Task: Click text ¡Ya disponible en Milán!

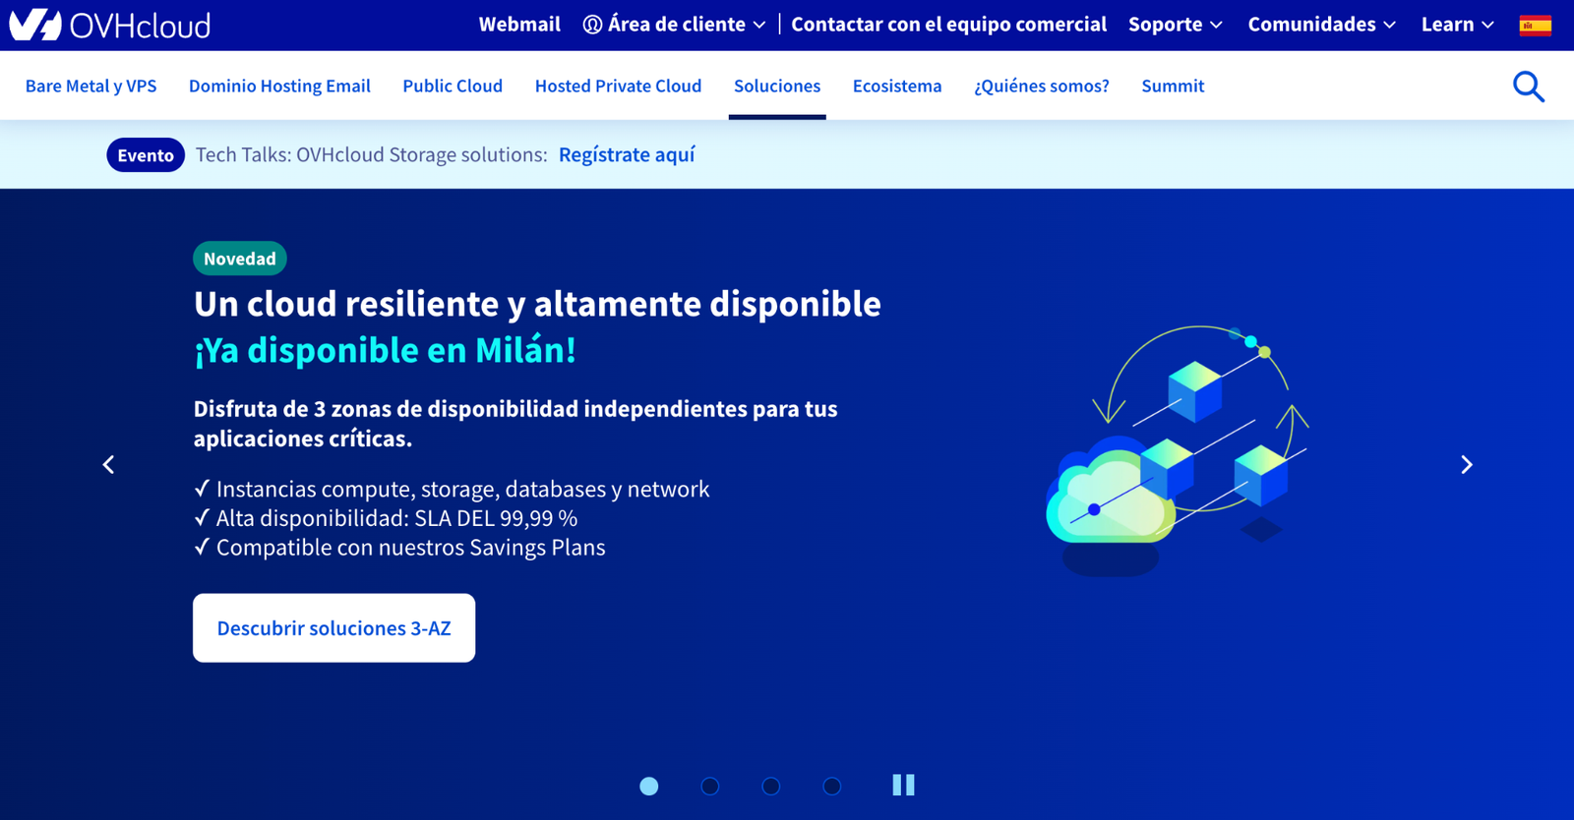Action: pos(385,350)
